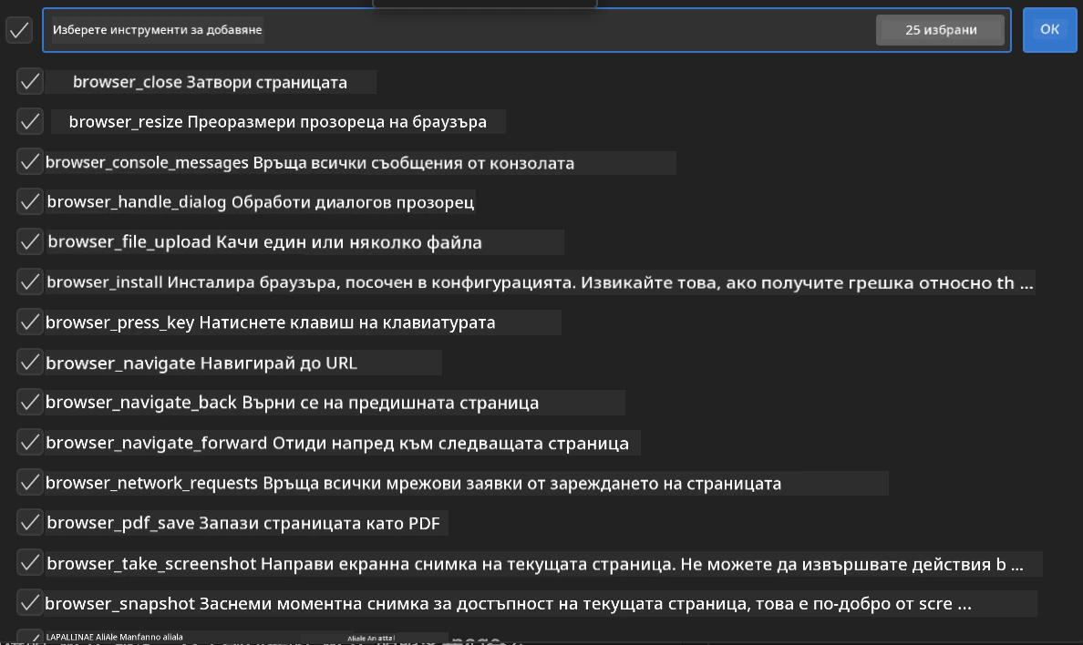Uncheck browser_console_messages checkbox
This screenshot has height=645, width=1083.
click(x=30, y=161)
